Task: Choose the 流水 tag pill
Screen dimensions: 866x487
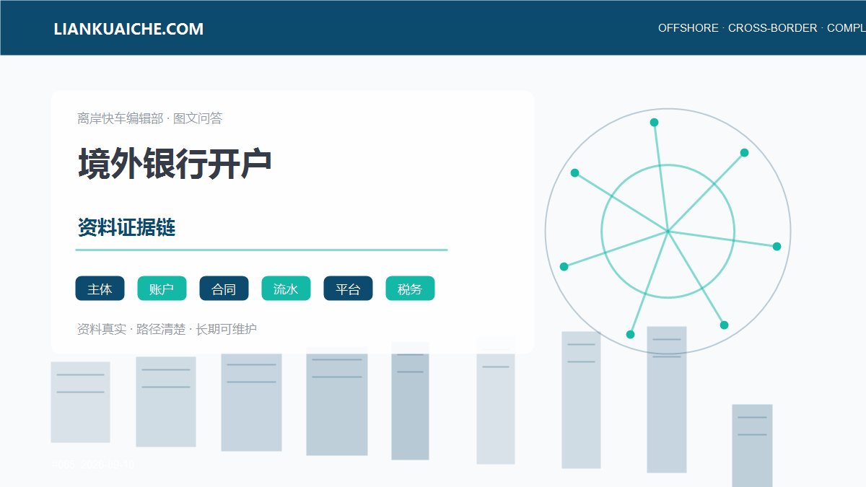Action: [x=286, y=289]
